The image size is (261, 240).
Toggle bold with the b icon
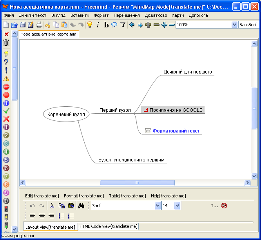106,25
